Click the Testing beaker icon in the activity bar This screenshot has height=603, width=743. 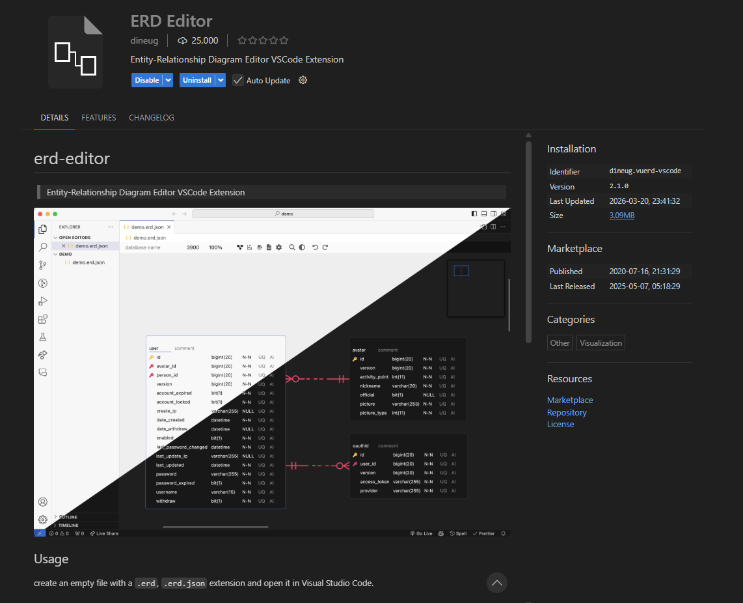point(42,337)
